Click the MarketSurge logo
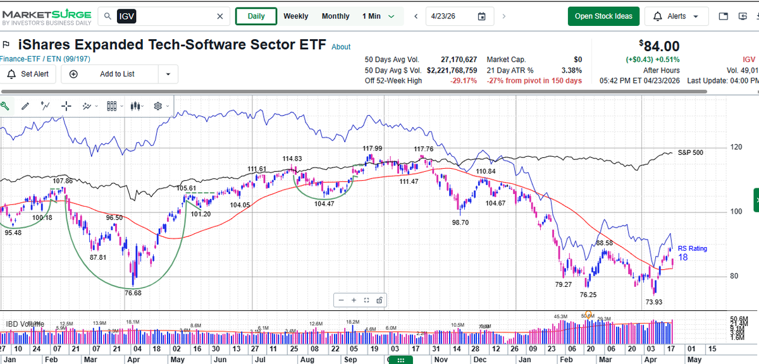The image size is (759, 364). pyautogui.click(x=46, y=16)
